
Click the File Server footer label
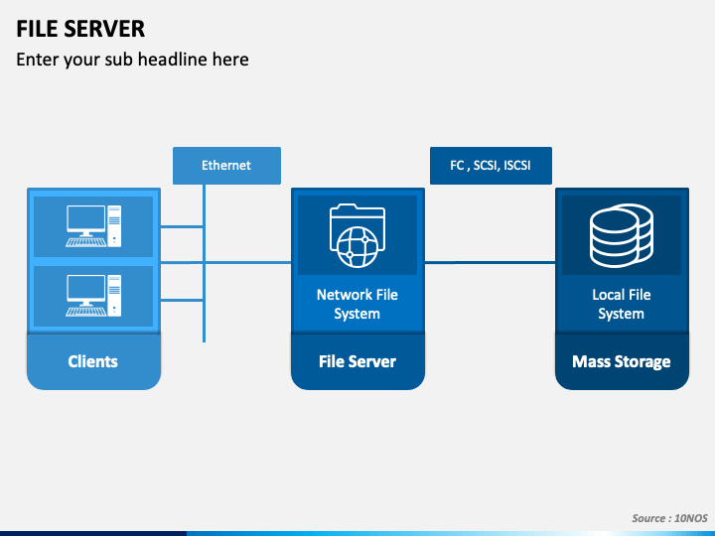pyautogui.click(x=357, y=361)
